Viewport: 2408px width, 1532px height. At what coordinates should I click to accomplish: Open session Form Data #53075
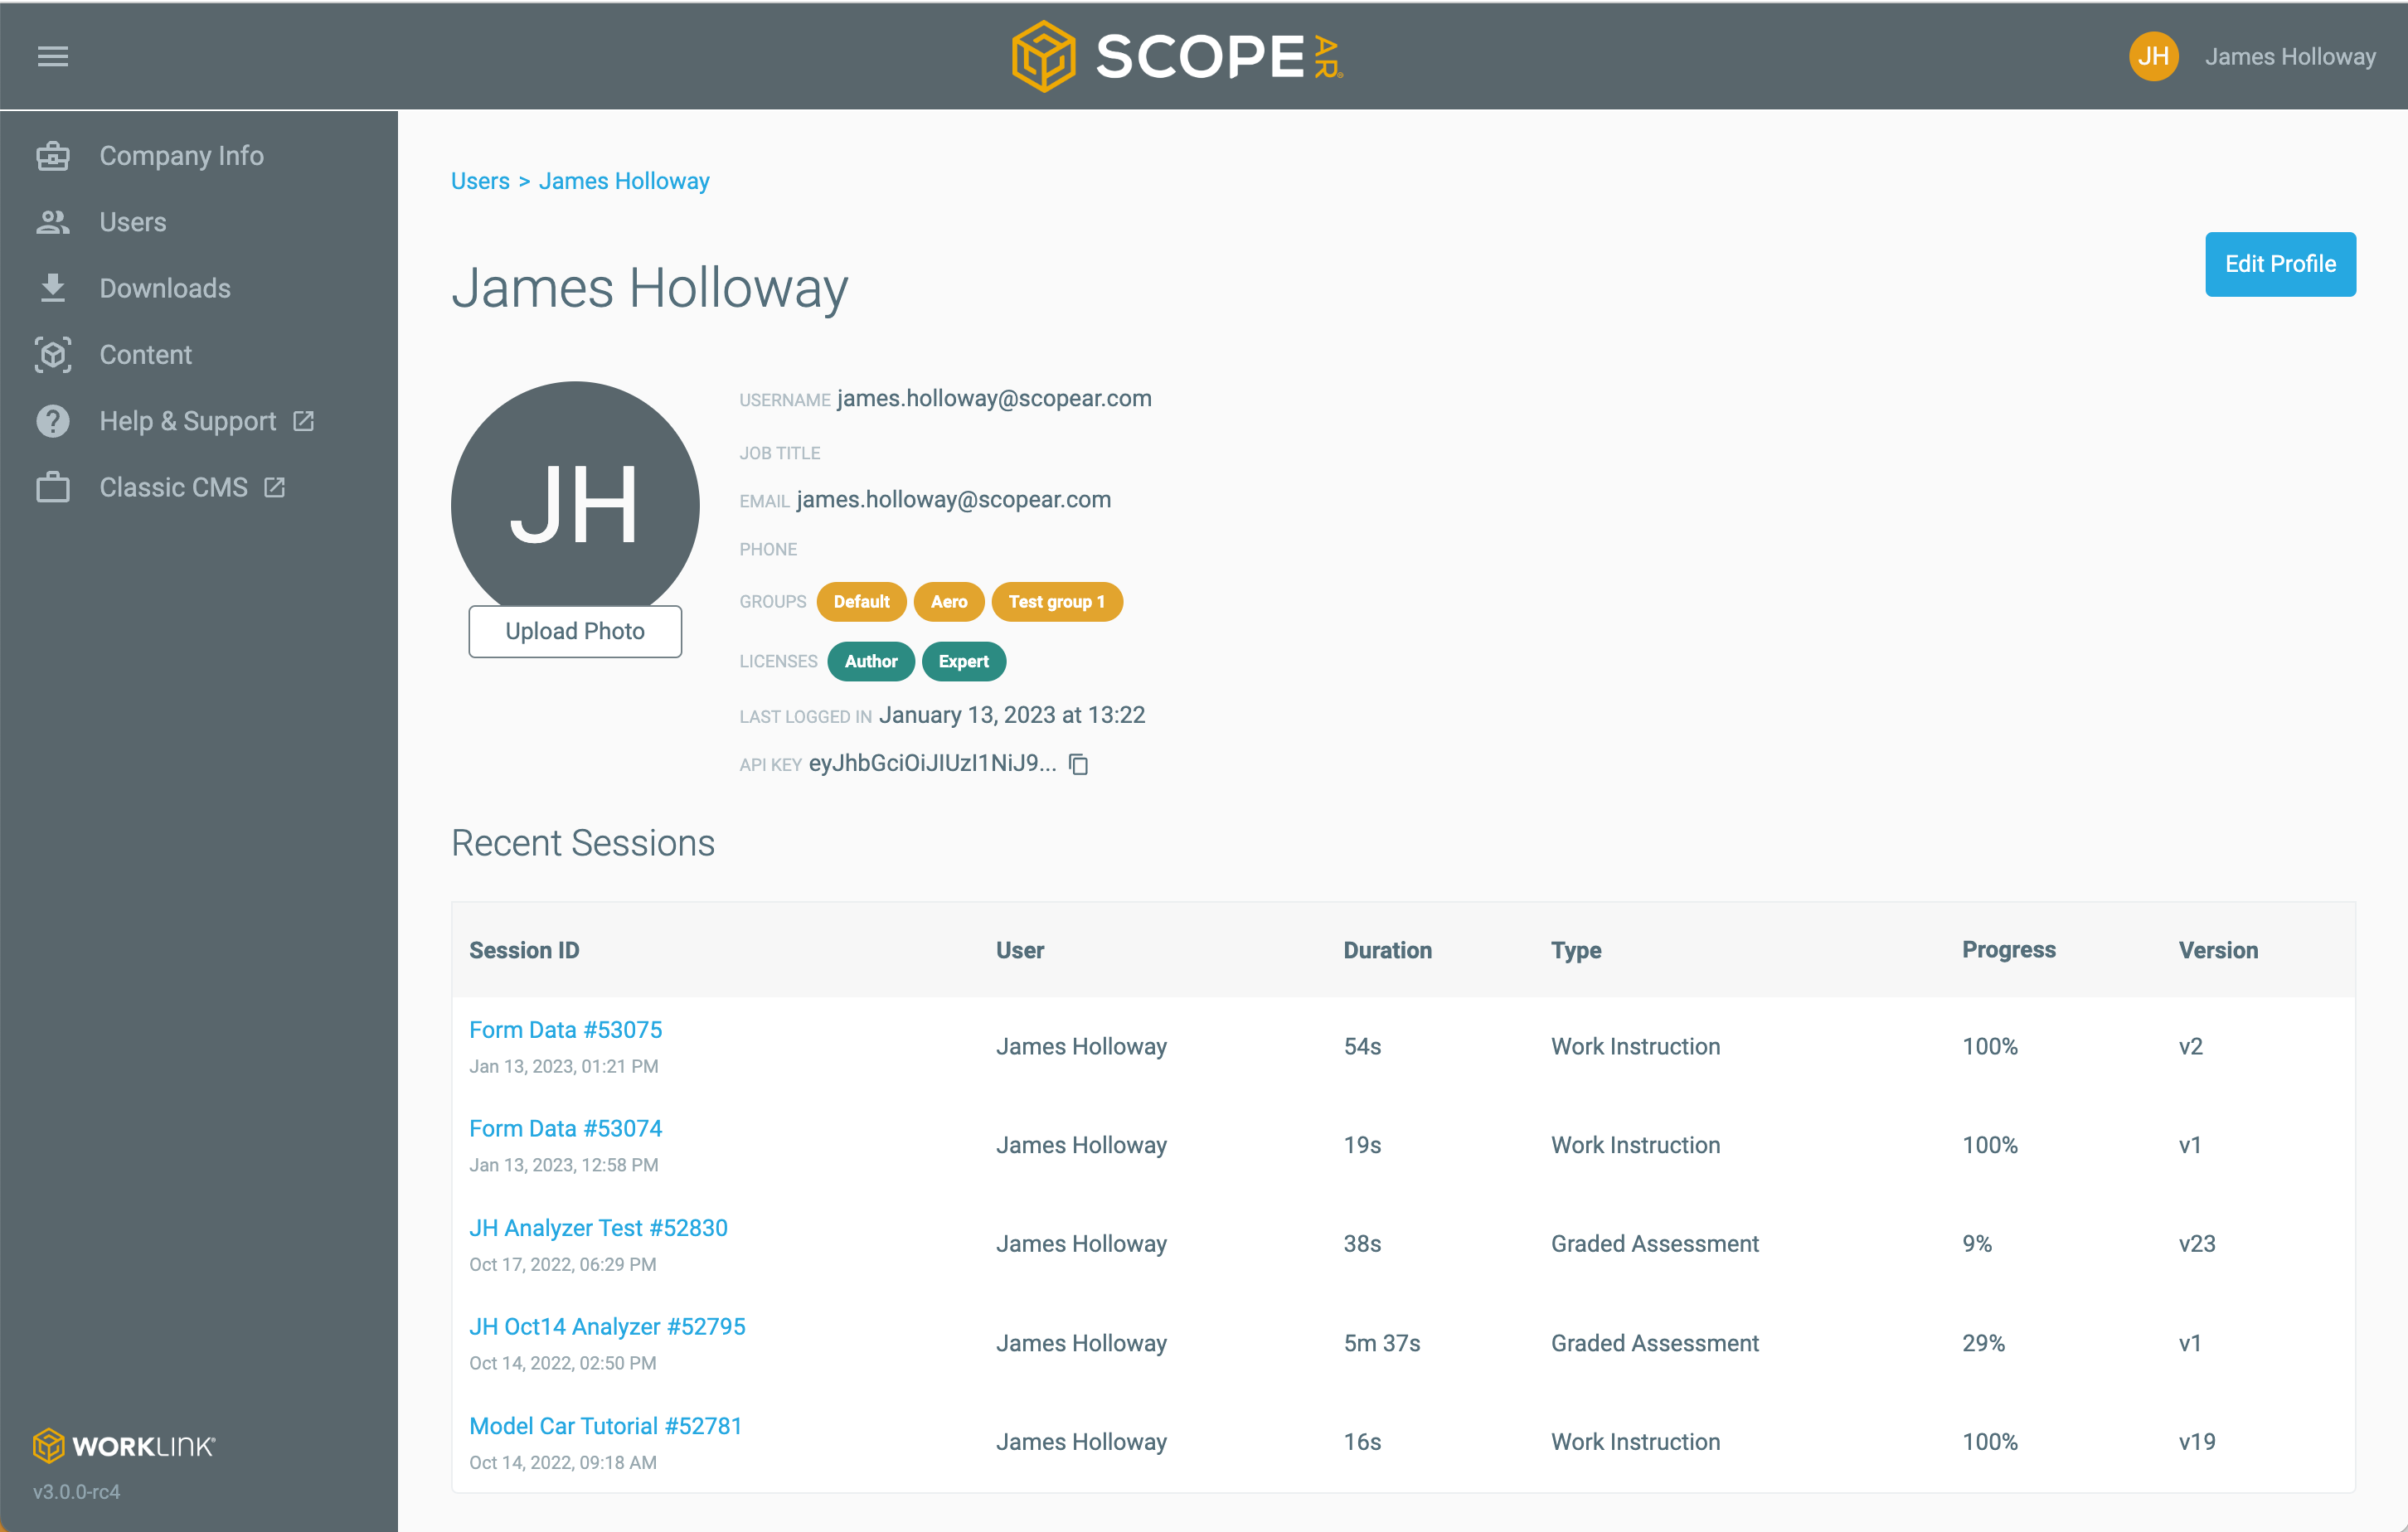(566, 1030)
